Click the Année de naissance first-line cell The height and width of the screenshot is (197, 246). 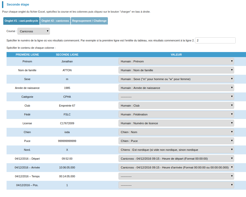pos(27,88)
